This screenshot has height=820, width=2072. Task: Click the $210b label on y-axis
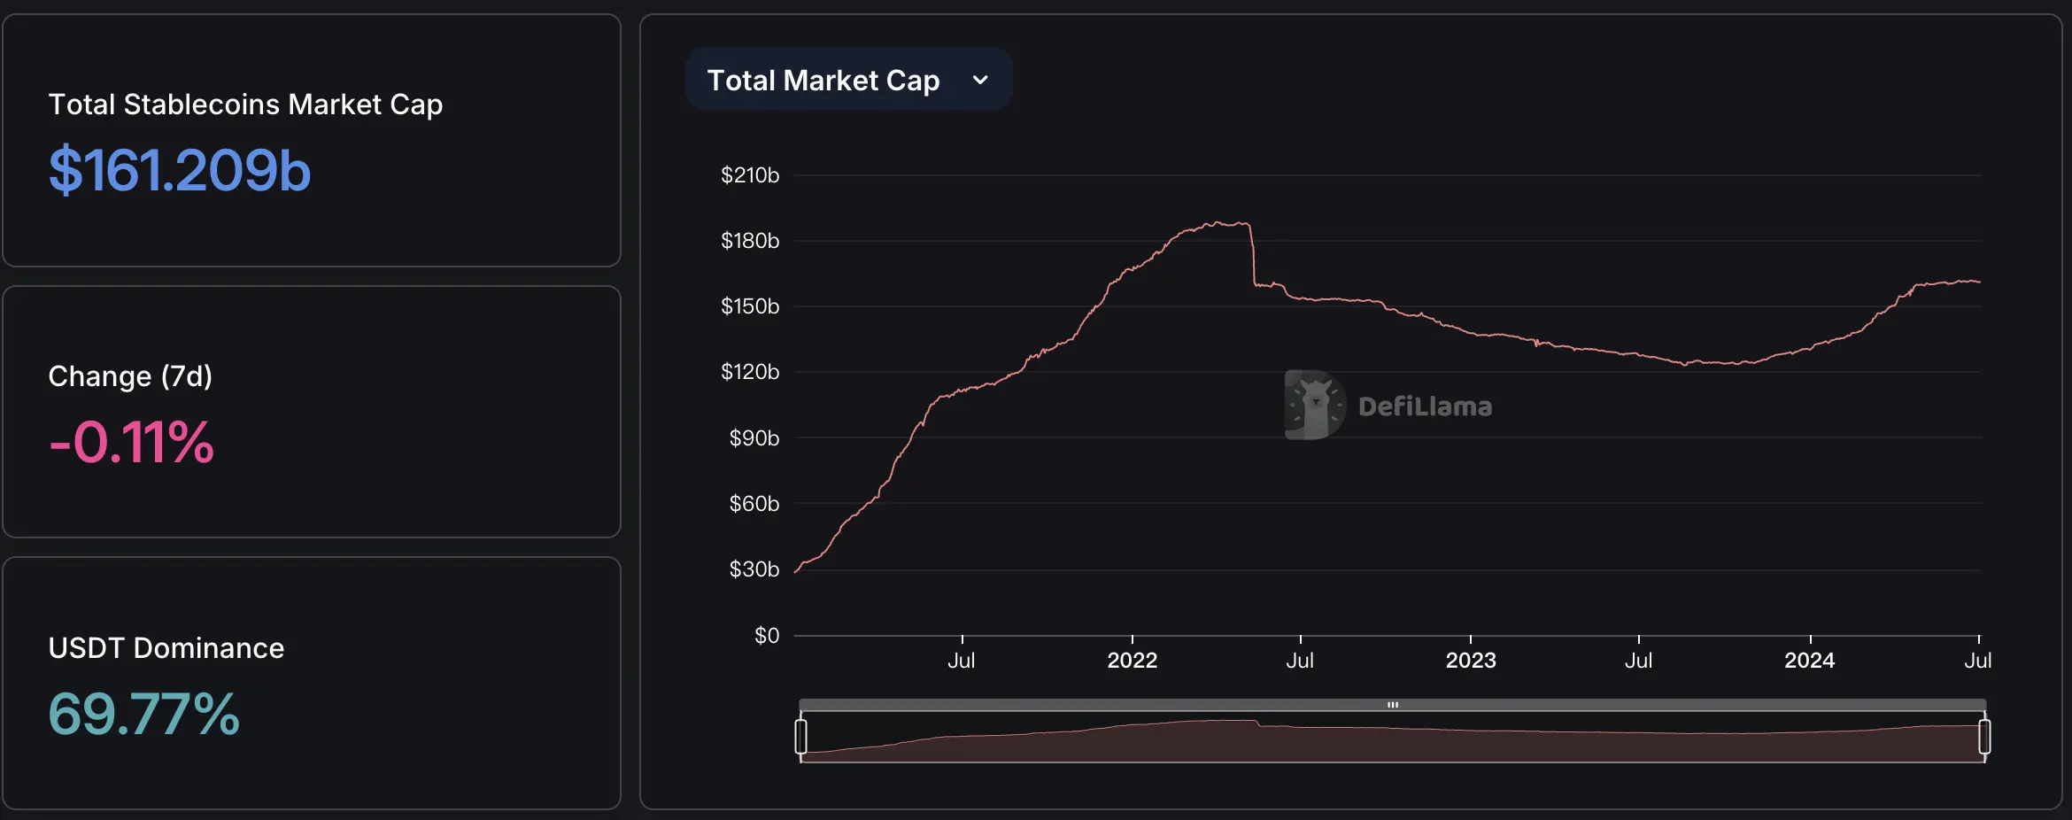tap(750, 175)
